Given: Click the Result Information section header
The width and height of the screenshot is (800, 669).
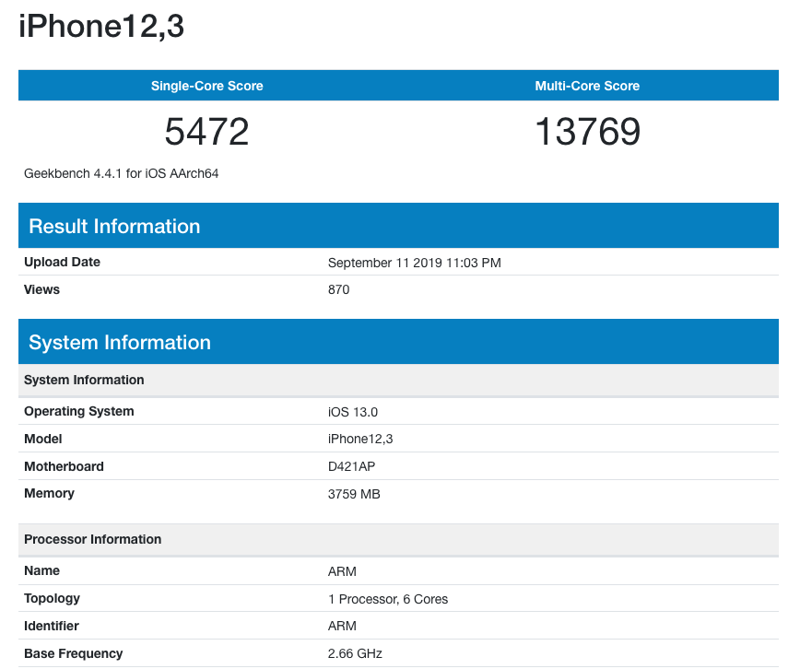Looking at the screenshot, I should 398,226.
